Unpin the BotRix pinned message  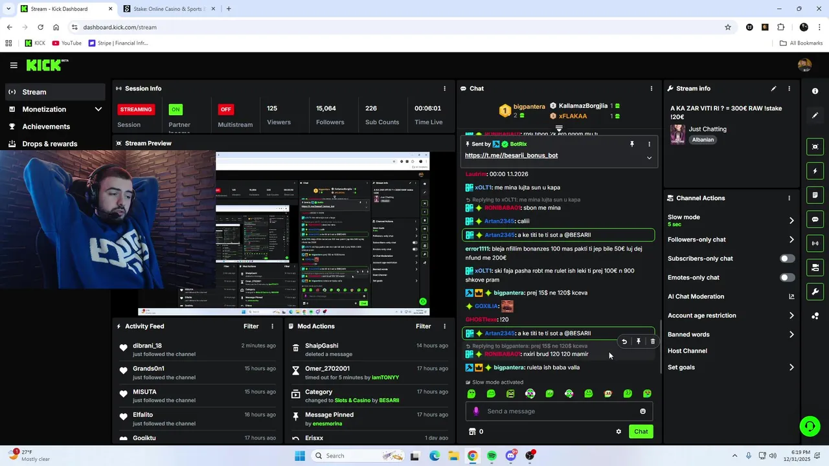(x=632, y=144)
